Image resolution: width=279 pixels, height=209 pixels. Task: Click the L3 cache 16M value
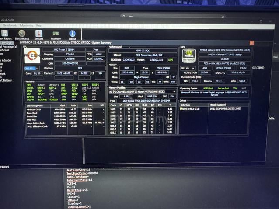[100, 73]
